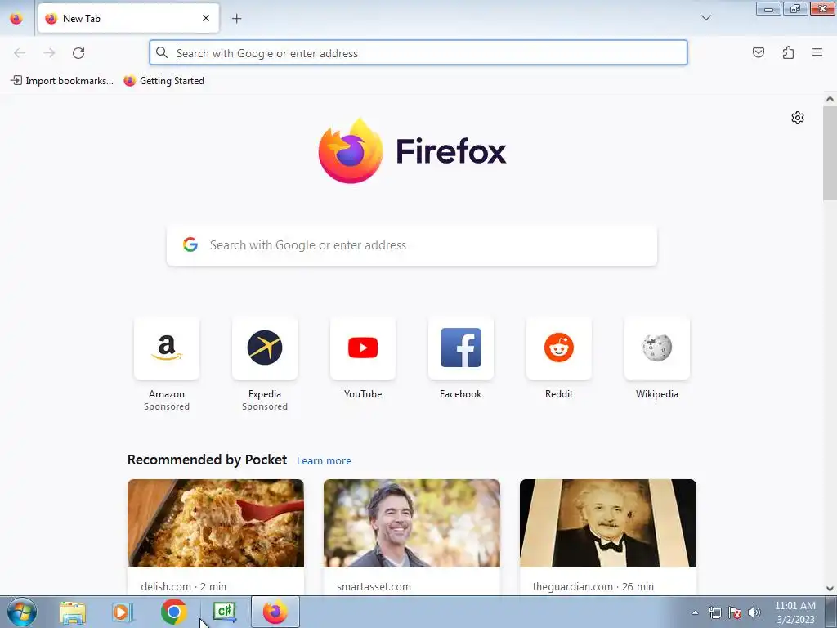Click the vertical scrollbar thumb
Screen dimensions: 837x628
tap(830, 153)
